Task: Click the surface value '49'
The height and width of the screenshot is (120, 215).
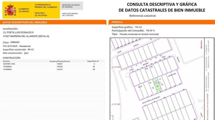Action: pos(94,70)
